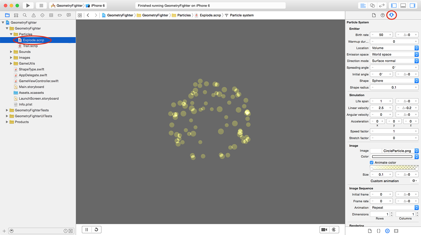The height and width of the screenshot is (235, 421).
Task: Open the Shape dropdown set to Sphere
Action: coord(394,81)
